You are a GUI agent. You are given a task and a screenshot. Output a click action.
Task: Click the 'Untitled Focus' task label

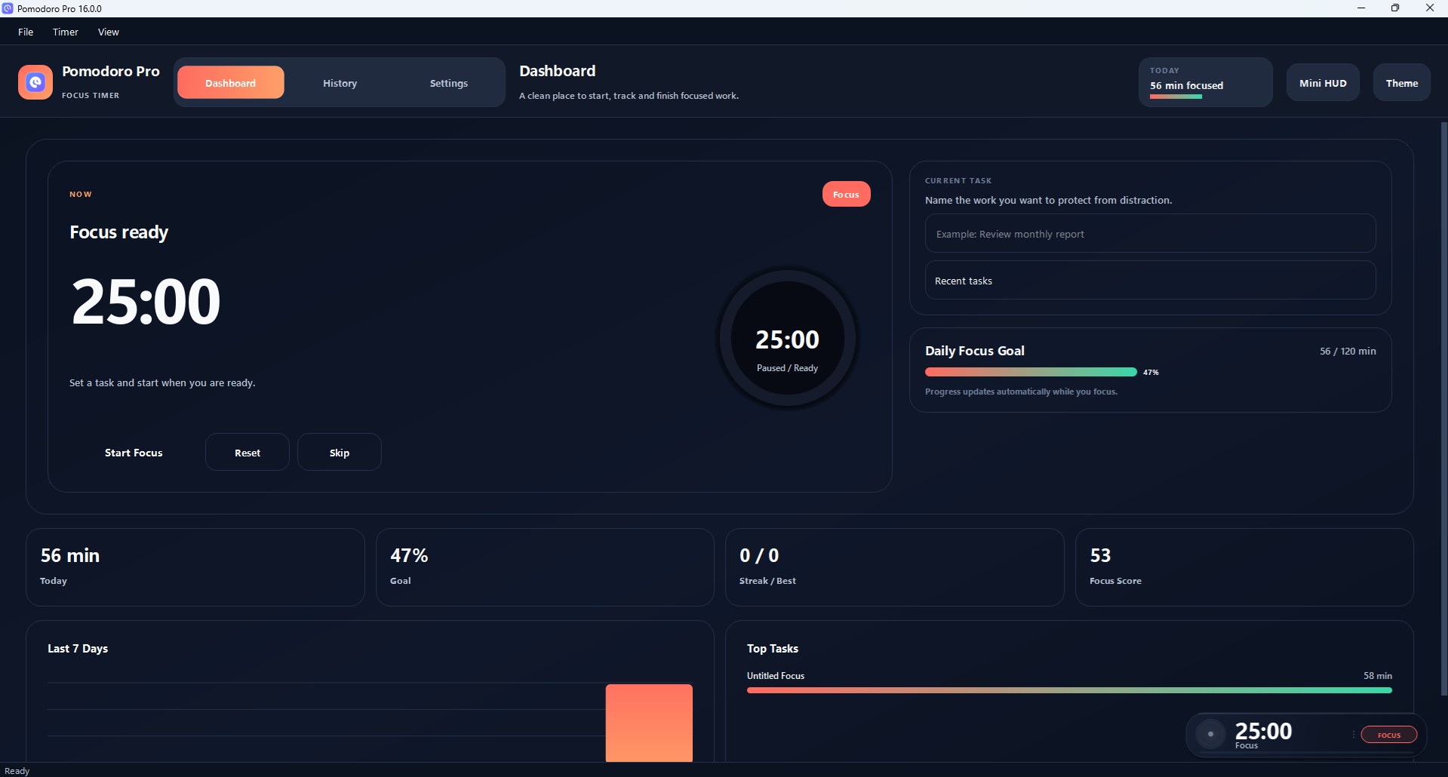[x=776, y=676]
